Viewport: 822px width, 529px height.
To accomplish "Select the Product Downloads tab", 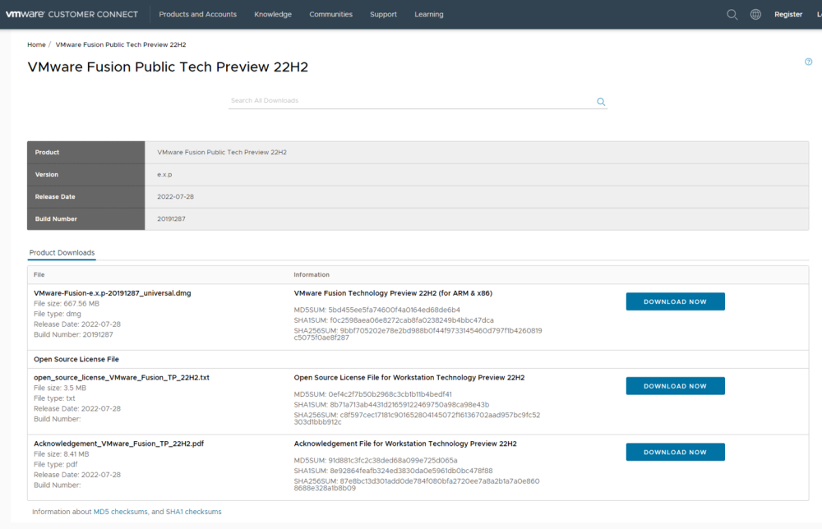I will point(62,252).
